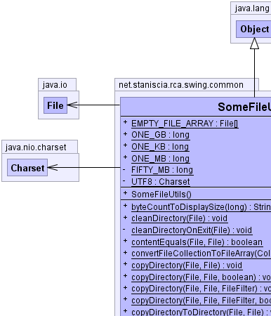The width and height of the screenshot is (271, 316).
Task: Click the java.io package label
Action: tap(55, 85)
